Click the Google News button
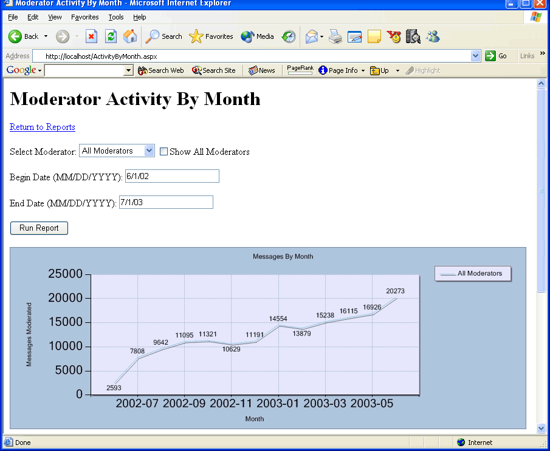Image resolution: width=550 pixels, height=451 pixels. click(262, 70)
